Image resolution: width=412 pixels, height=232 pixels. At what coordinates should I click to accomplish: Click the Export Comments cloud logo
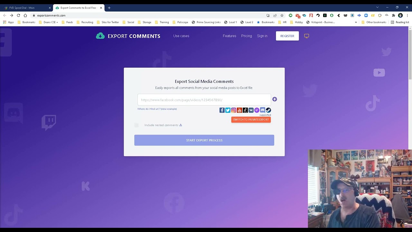pos(100,36)
